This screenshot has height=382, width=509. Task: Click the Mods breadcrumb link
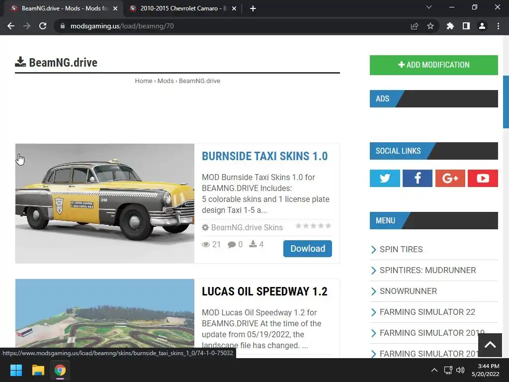pyautogui.click(x=166, y=81)
